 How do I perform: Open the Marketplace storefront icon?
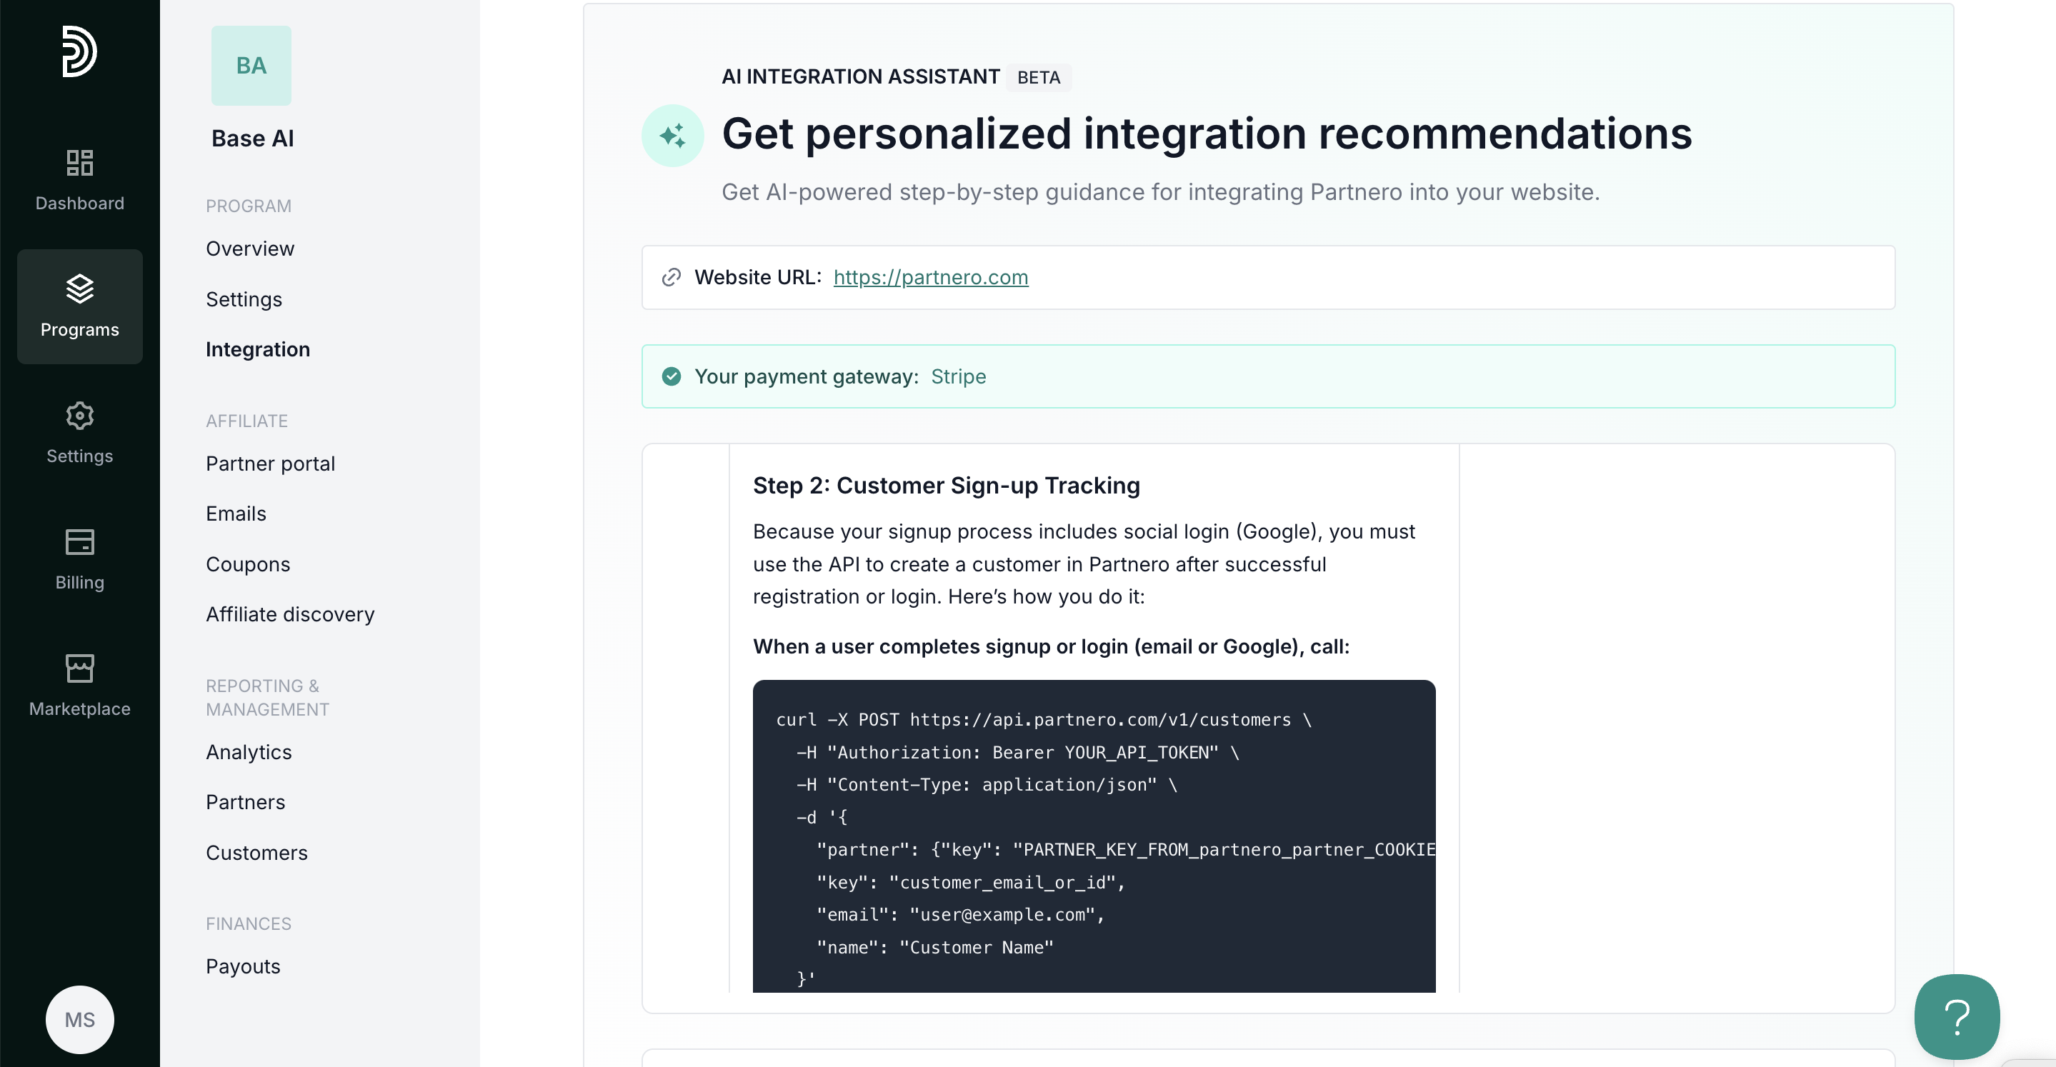coord(80,668)
